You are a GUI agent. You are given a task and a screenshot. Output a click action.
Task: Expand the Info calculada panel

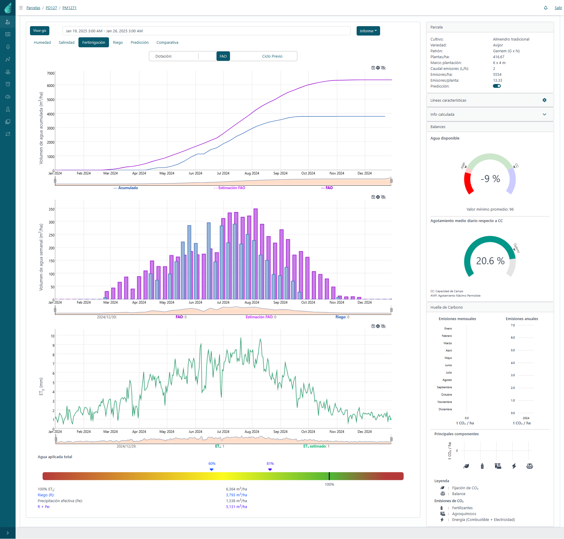544,115
